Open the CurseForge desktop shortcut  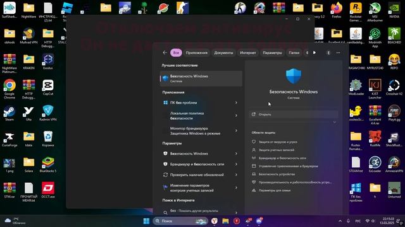(9, 139)
